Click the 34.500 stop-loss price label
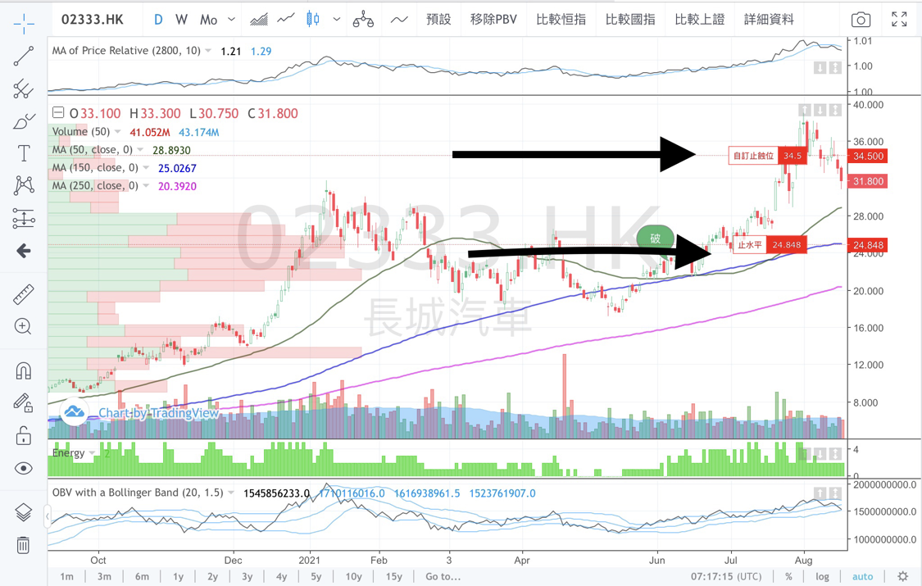 [x=869, y=157]
